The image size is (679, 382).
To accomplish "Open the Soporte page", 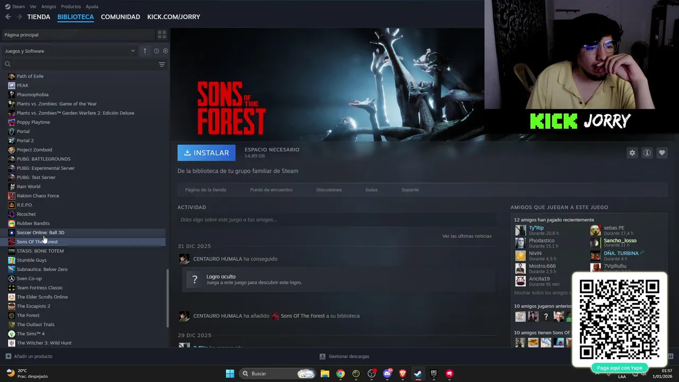I will click(410, 190).
